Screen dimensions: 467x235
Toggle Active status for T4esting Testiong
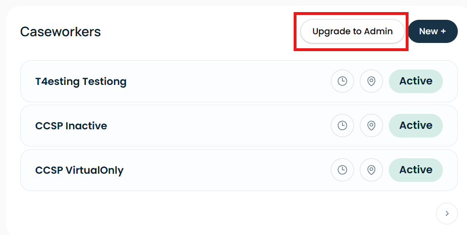coord(415,81)
